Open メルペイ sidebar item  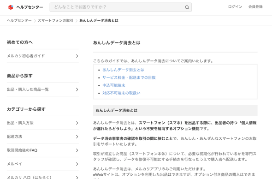pyautogui.click(x=43, y=164)
